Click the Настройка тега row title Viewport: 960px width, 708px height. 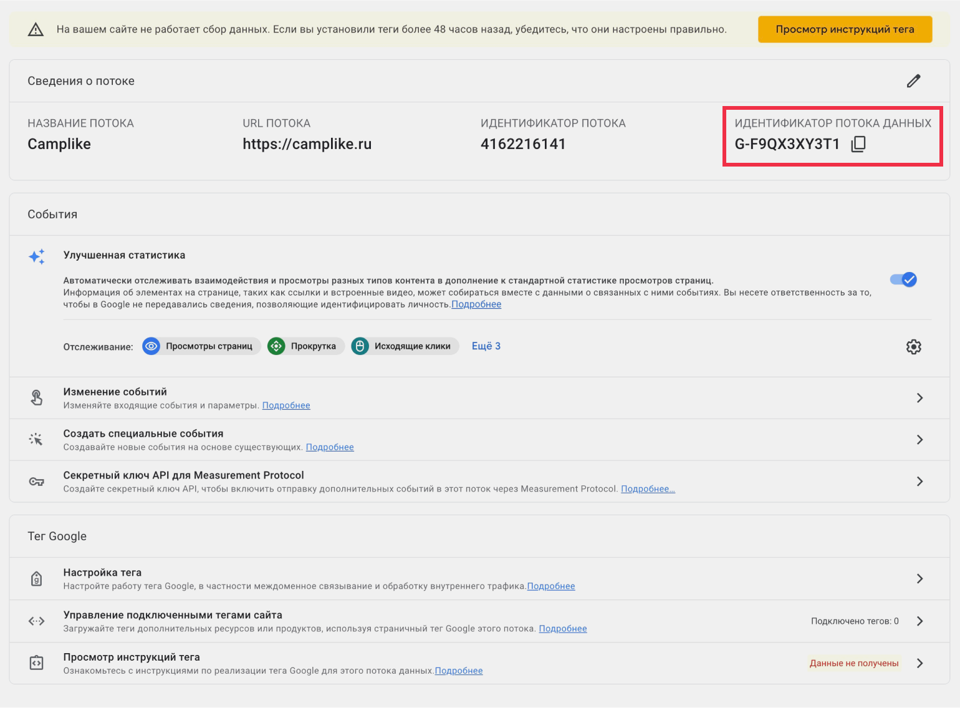pyautogui.click(x=102, y=573)
